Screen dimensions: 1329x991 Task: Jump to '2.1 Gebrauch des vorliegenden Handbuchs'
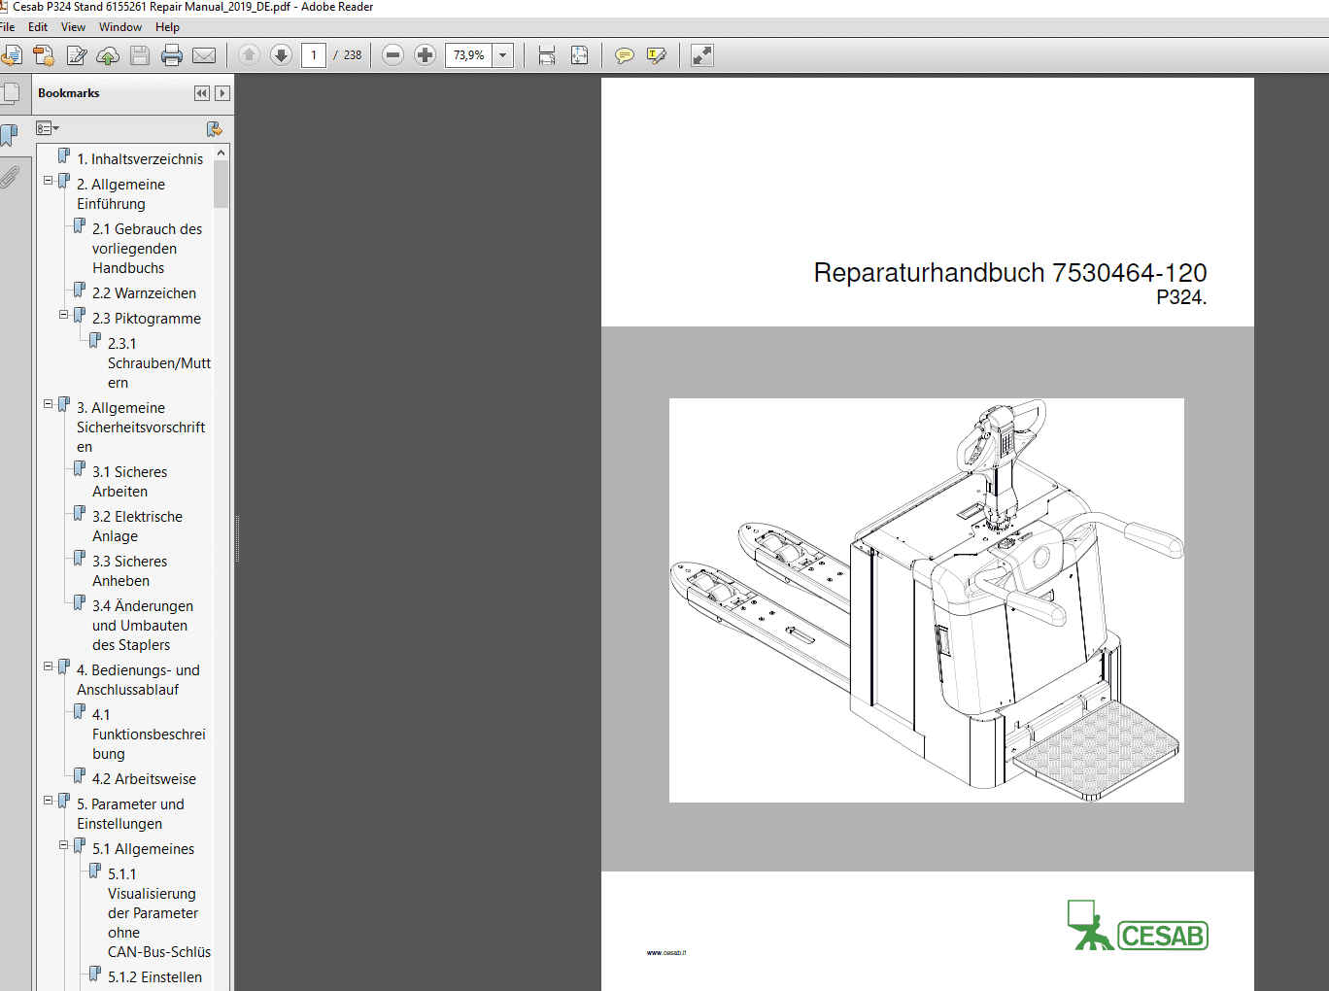148,249
